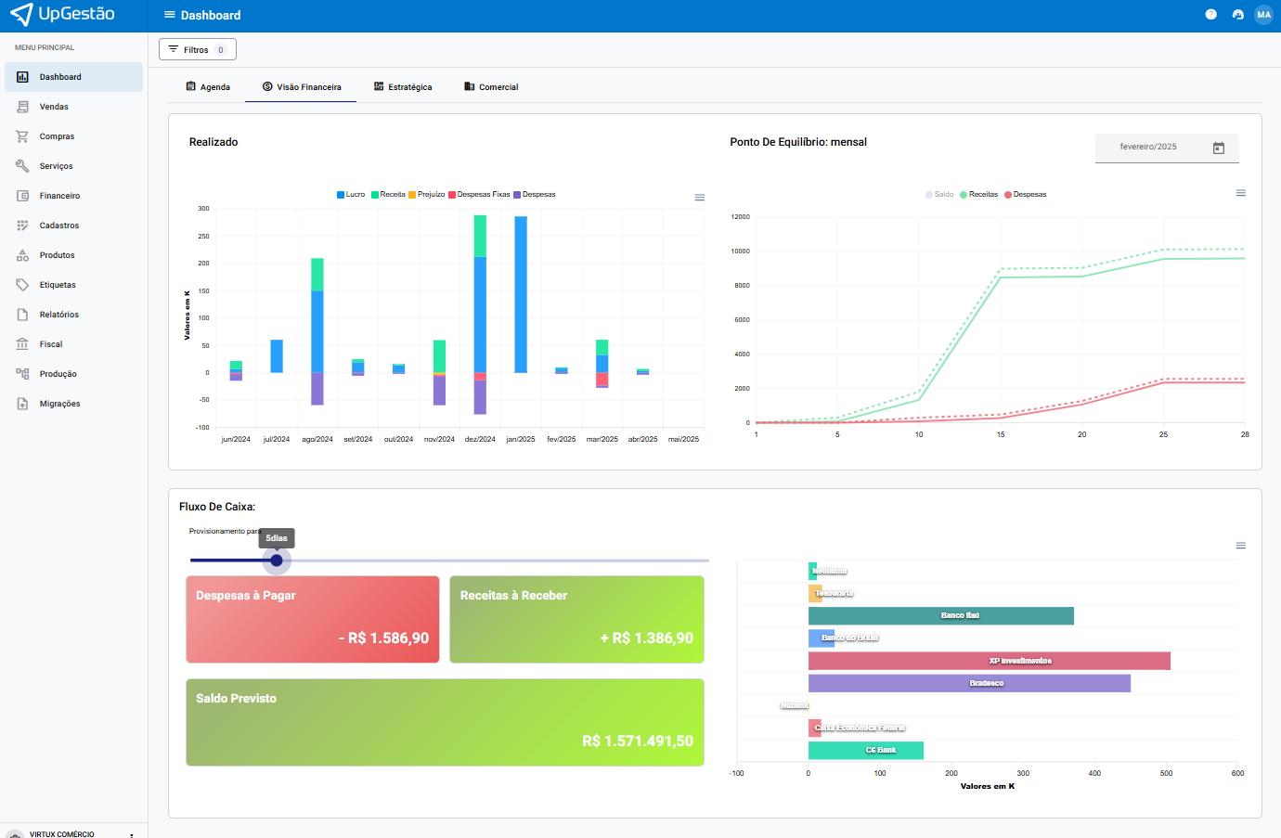This screenshot has width=1281, height=838.
Task: Open Vendas from the main menu
Action: [54, 107]
